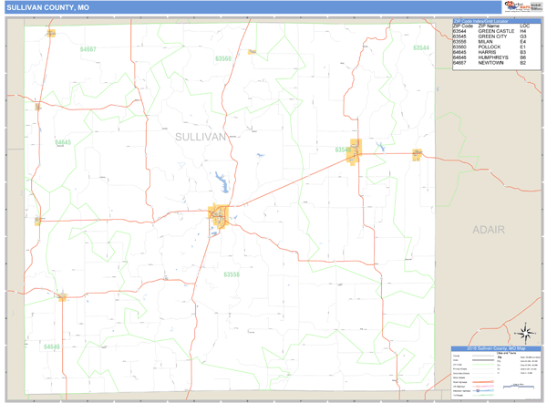The width and height of the screenshot is (547, 403).
Task: Select the 64645 ZIP code label
Action: point(62,142)
